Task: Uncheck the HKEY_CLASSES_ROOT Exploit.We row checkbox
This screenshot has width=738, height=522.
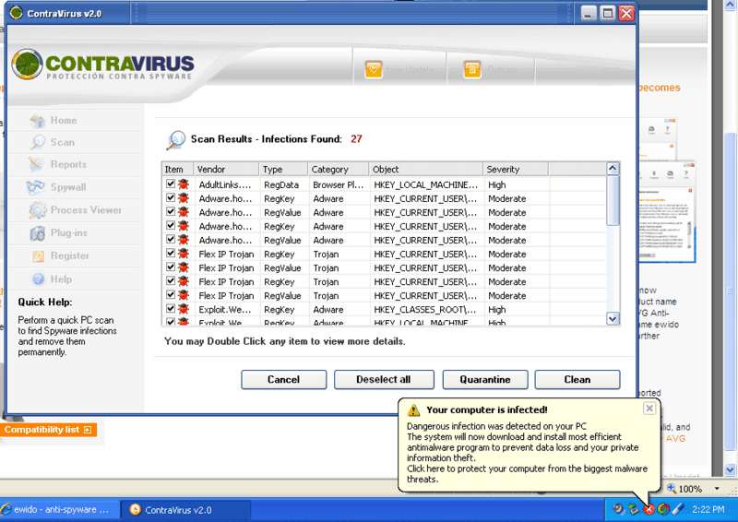Action: point(171,309)
